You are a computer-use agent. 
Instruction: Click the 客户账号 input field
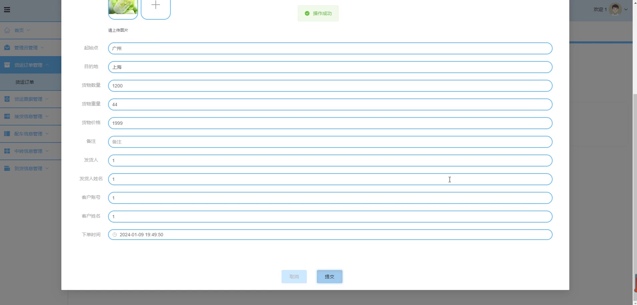pos(330,198)
